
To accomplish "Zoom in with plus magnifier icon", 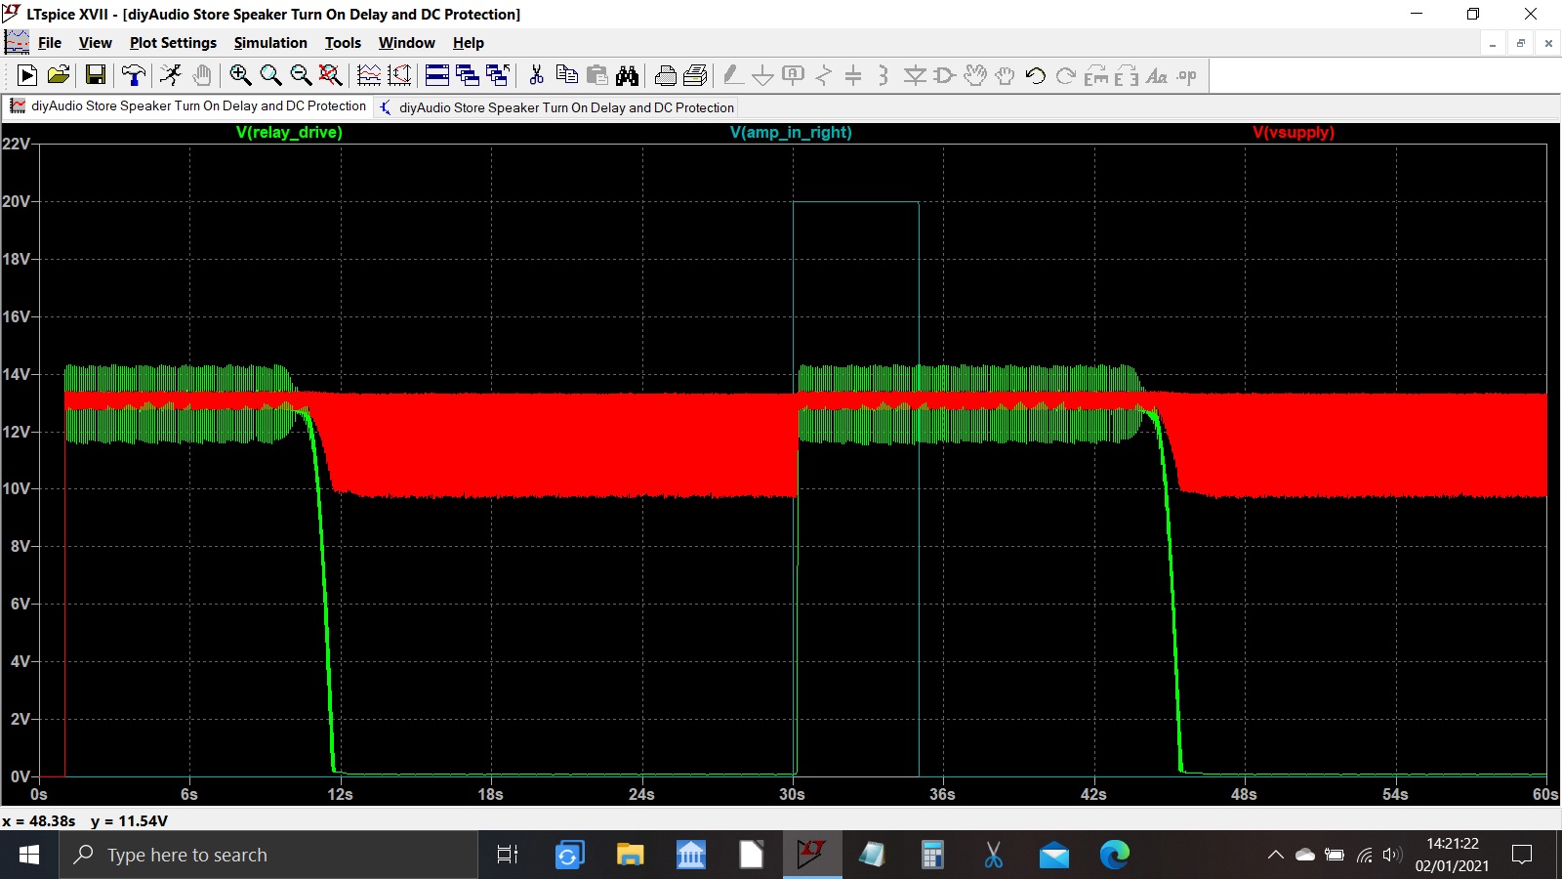I will click(x=240, y=75).
